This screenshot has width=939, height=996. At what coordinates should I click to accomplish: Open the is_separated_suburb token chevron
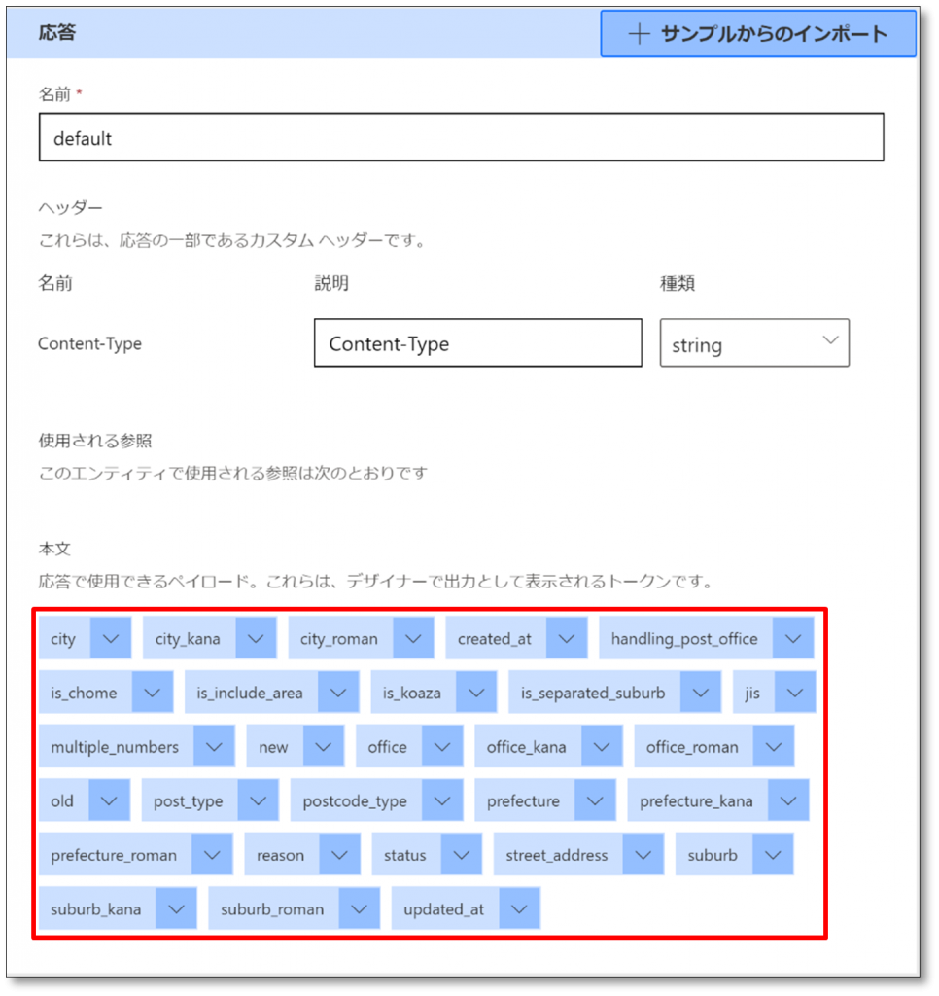tap(701, 693)
